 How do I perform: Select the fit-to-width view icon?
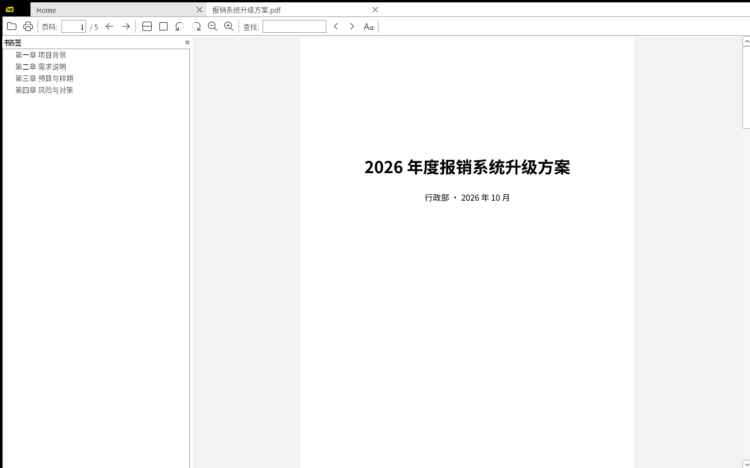(x=147, y=26)
